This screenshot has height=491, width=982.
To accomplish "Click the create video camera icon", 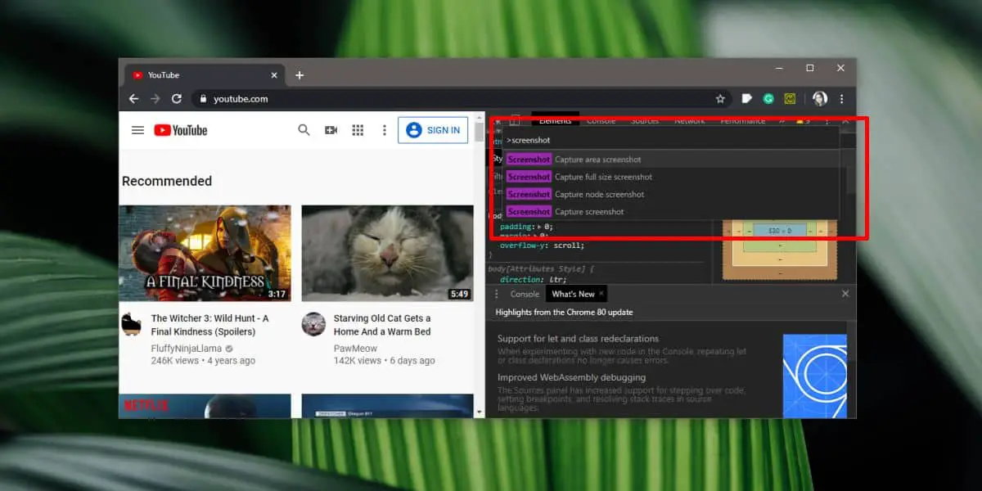I will pyautogui.click(x=331, y=130).
